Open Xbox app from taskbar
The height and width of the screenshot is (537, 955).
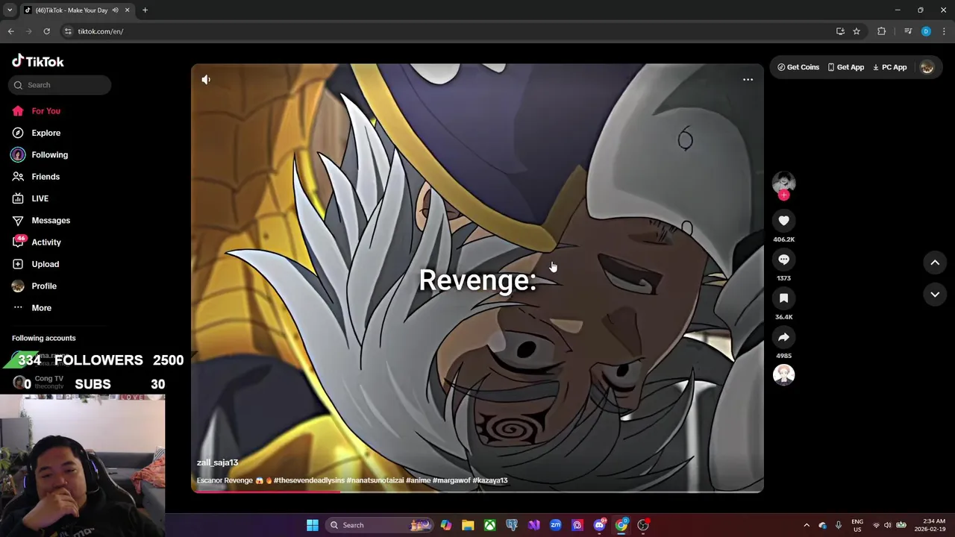(x=489, y=525)
